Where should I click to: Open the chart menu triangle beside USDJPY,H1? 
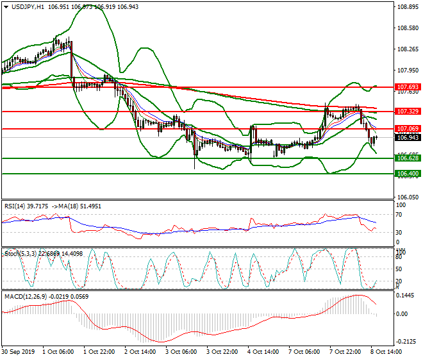[6, 7]
